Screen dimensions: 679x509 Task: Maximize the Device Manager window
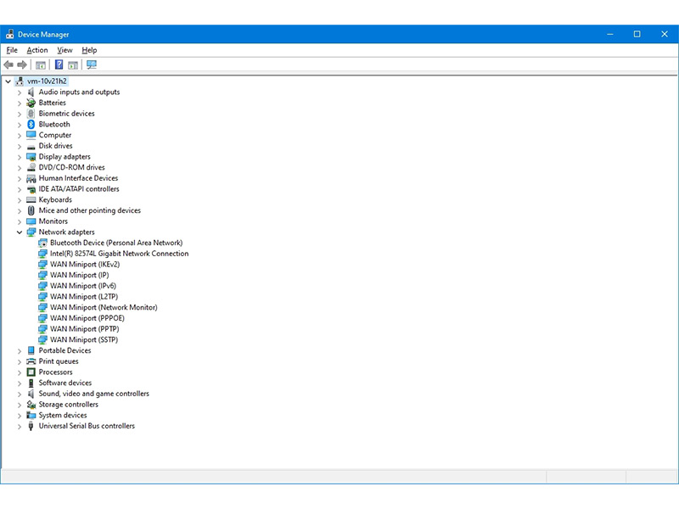(637, 34)
